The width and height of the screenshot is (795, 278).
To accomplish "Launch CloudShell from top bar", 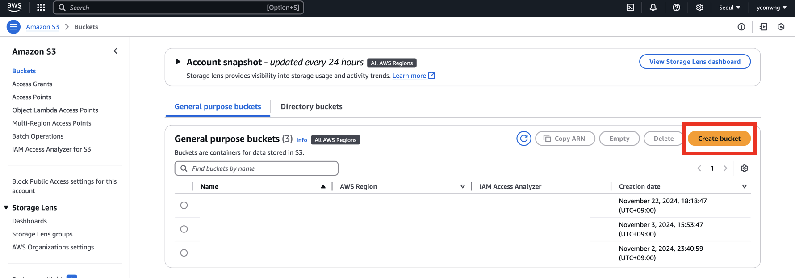I will (630, 8).
